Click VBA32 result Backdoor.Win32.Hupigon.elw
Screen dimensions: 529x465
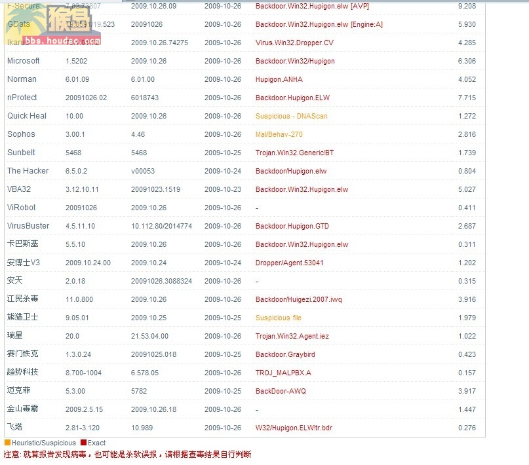point(302,189)
